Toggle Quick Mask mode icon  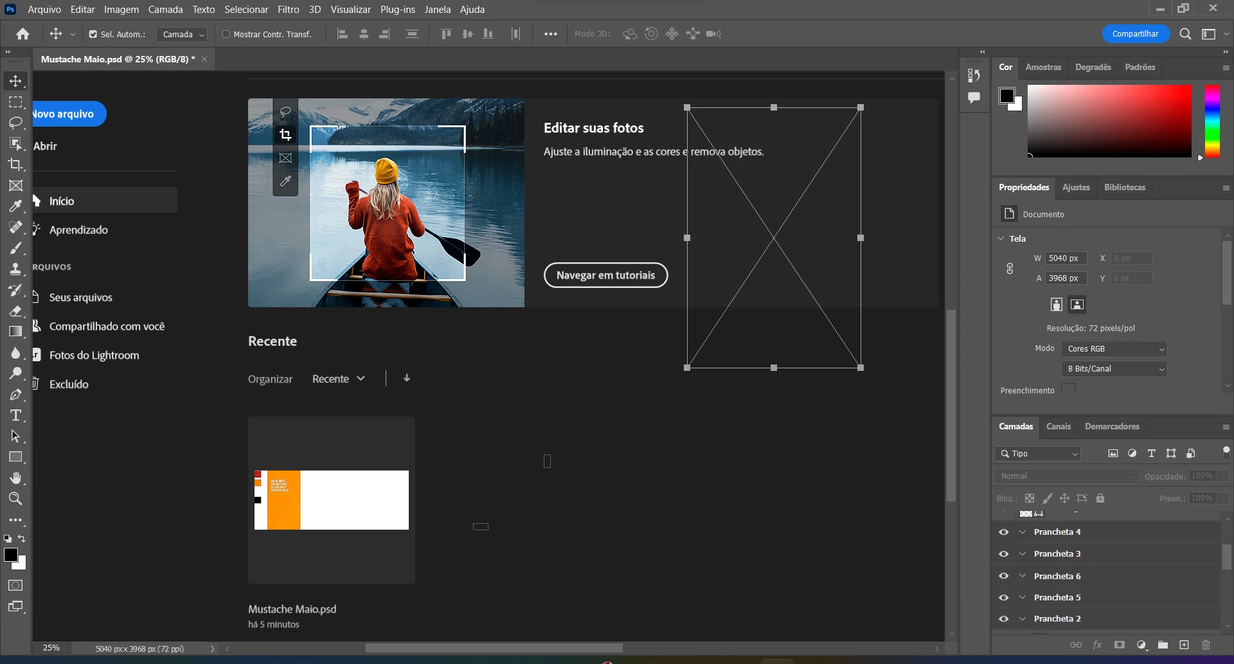tap(15, 586)
